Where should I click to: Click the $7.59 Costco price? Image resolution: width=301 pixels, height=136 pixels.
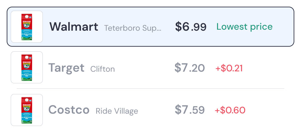(x=189, y=110)
